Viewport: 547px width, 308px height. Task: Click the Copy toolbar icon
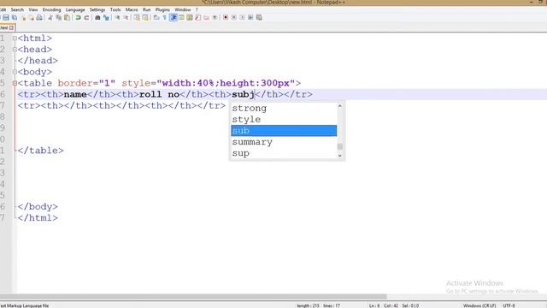coord(59,17)
